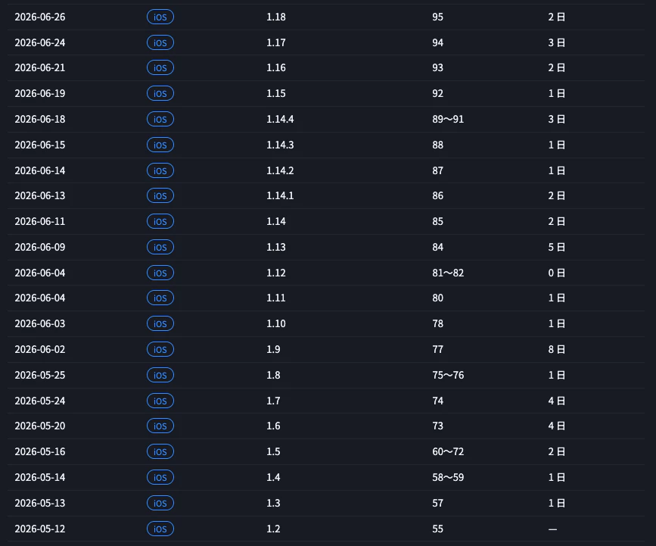Select build number 55
Image resolution: width=656 pixels, height=546 pixels.
pos(437,529)
